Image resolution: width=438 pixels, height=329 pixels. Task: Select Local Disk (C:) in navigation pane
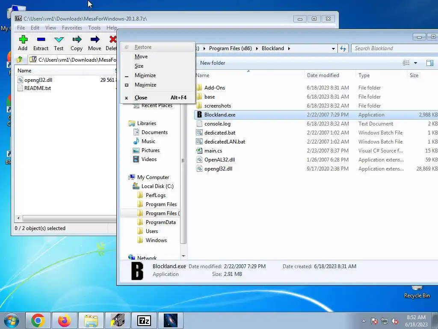[x=157, y=186]
